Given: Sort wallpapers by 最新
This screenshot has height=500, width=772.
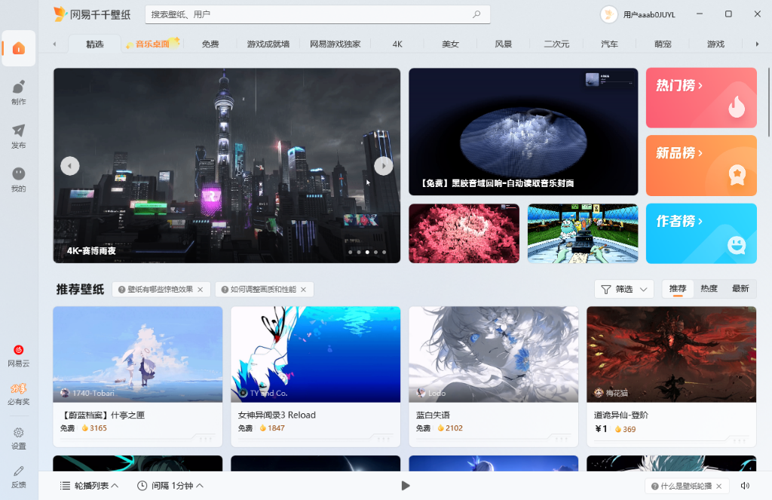Looking at the screenshot, I should [x=740, y=289].
